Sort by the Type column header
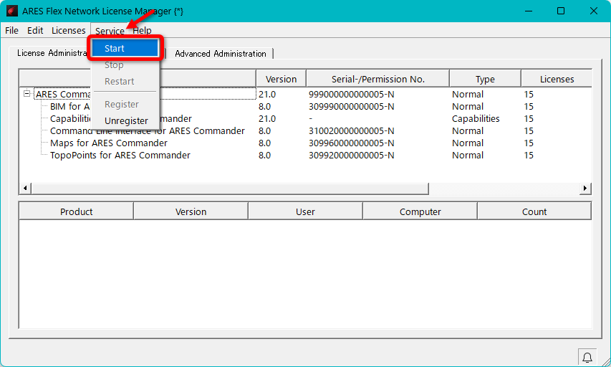The width and height of the screenshot is (611, 367). (485, 79)
